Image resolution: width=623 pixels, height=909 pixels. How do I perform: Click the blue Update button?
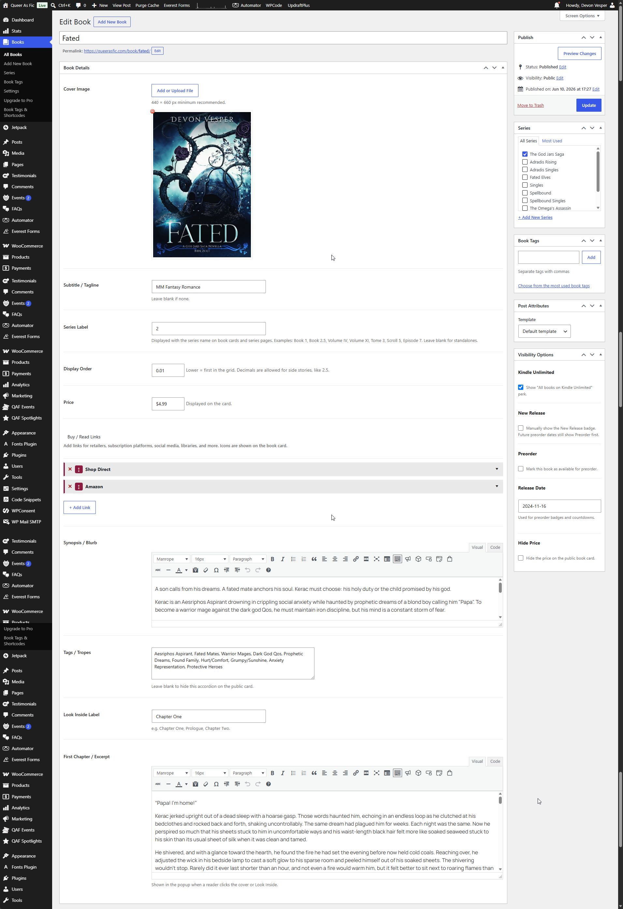click(x=588, y=105)
